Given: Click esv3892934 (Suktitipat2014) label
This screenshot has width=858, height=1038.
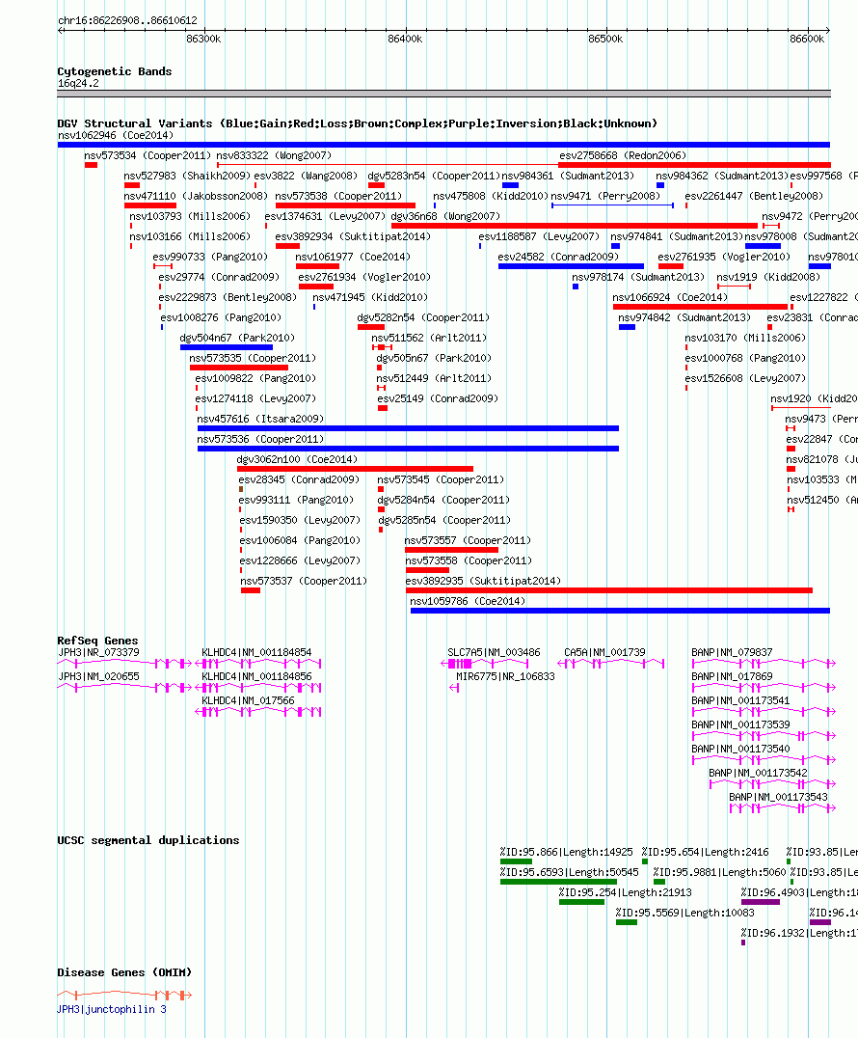Looking at the screenshot, I should coord(353,237).
